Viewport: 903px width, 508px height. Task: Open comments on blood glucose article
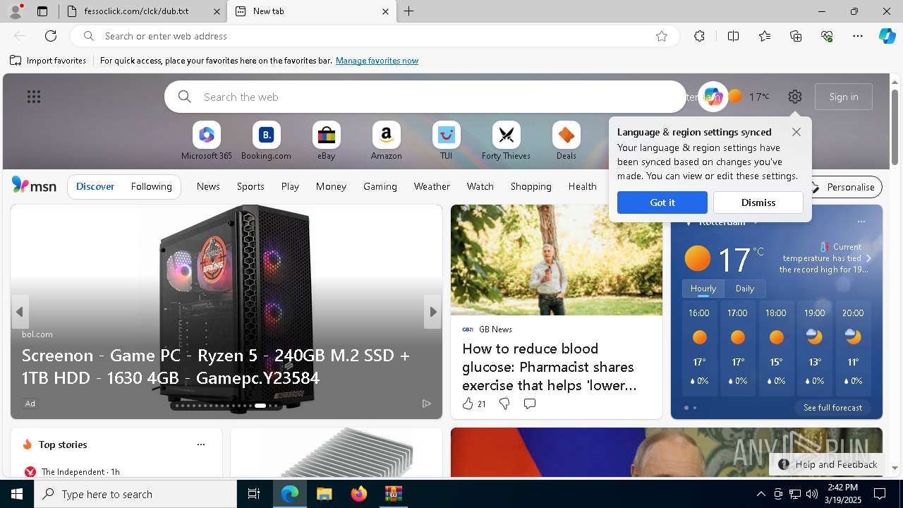pyautogui.click(x=530, y=404)
